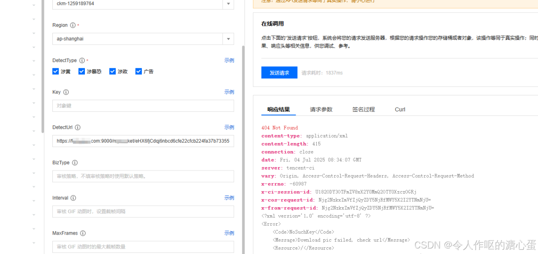
Task: Click the date header line
Action: [x=312, y=160]
